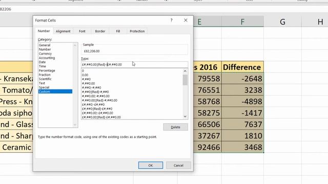Click category list scroll-down arrow

pyautogui.click(x=75, y=125)
